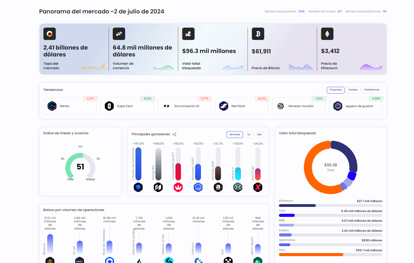This screenshot has height=263, width=414.
Task: Select the Fondos tab in Tendencias
Action: [353, 90]
